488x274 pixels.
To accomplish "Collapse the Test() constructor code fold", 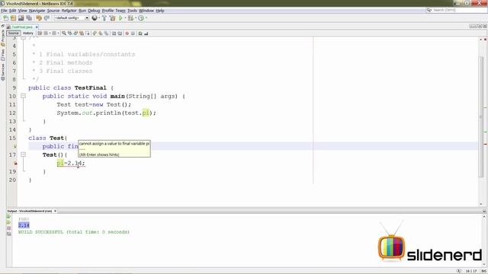I will tap(23, 155).
